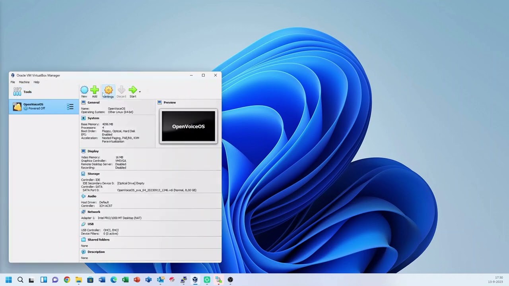The width and height of the screenshot is (509, 286).
Task: Click the VirtualBox title bar logo icon
Action: pos(13,75)
